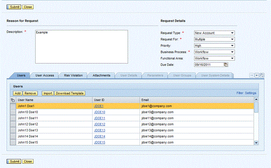Open the tab list icon at far right
Screen dimensions: 271x168
point(262,75)
